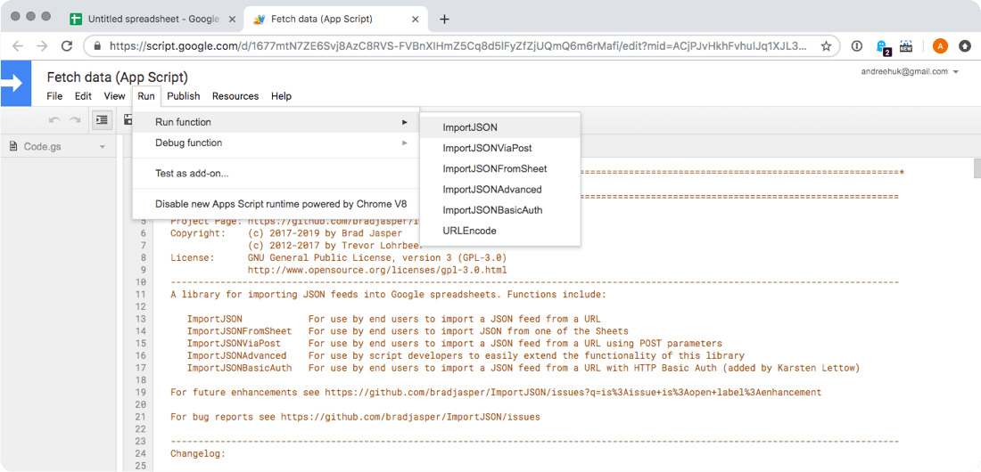Viewport: 981px width, 472px height.
Task: Click the browser address bar URL
Action: (x=455, y=45)
